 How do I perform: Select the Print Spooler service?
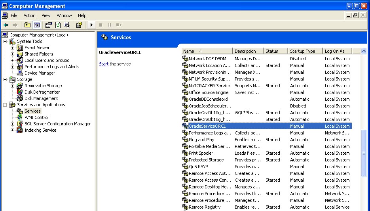(267, 153)
